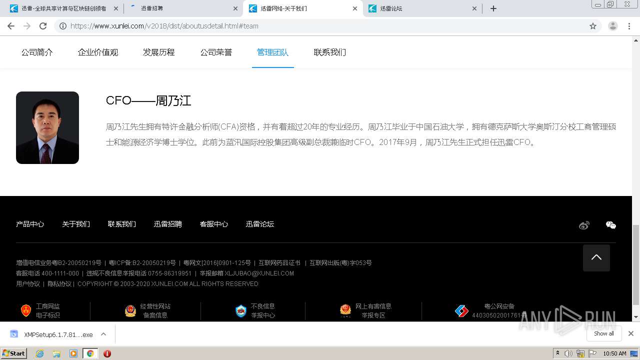The image size is (640, 360).
Task: Click the CFO 周乃江 portrait photo
Action: coord(47,127)
